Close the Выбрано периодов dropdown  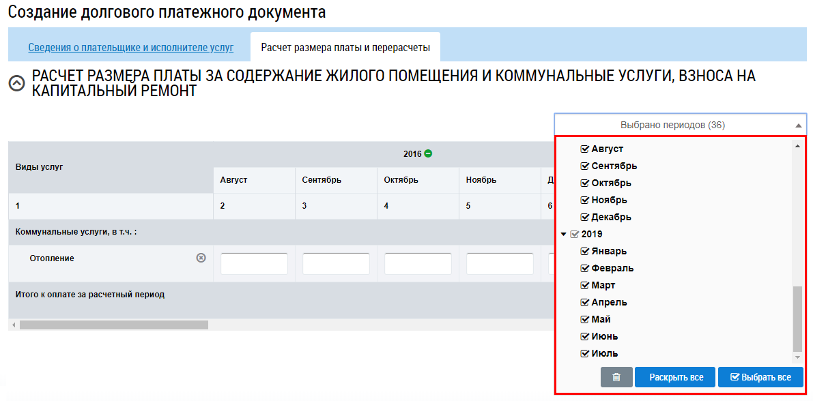pyautogui.click(x=798, y=125)
